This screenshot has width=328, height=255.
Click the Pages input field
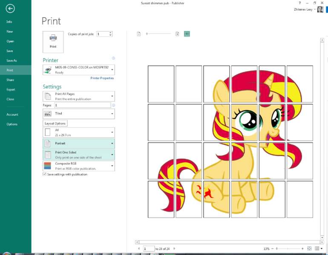click(x=82, y=105)
